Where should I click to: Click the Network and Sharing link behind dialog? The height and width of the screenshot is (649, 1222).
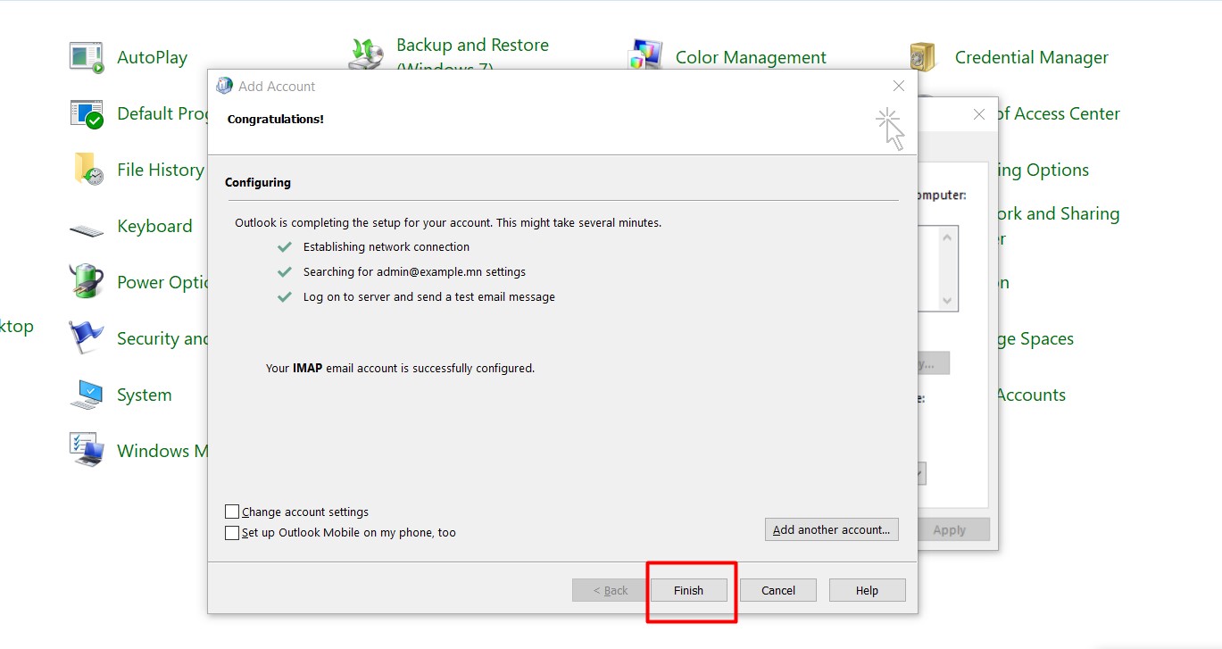1059,226
